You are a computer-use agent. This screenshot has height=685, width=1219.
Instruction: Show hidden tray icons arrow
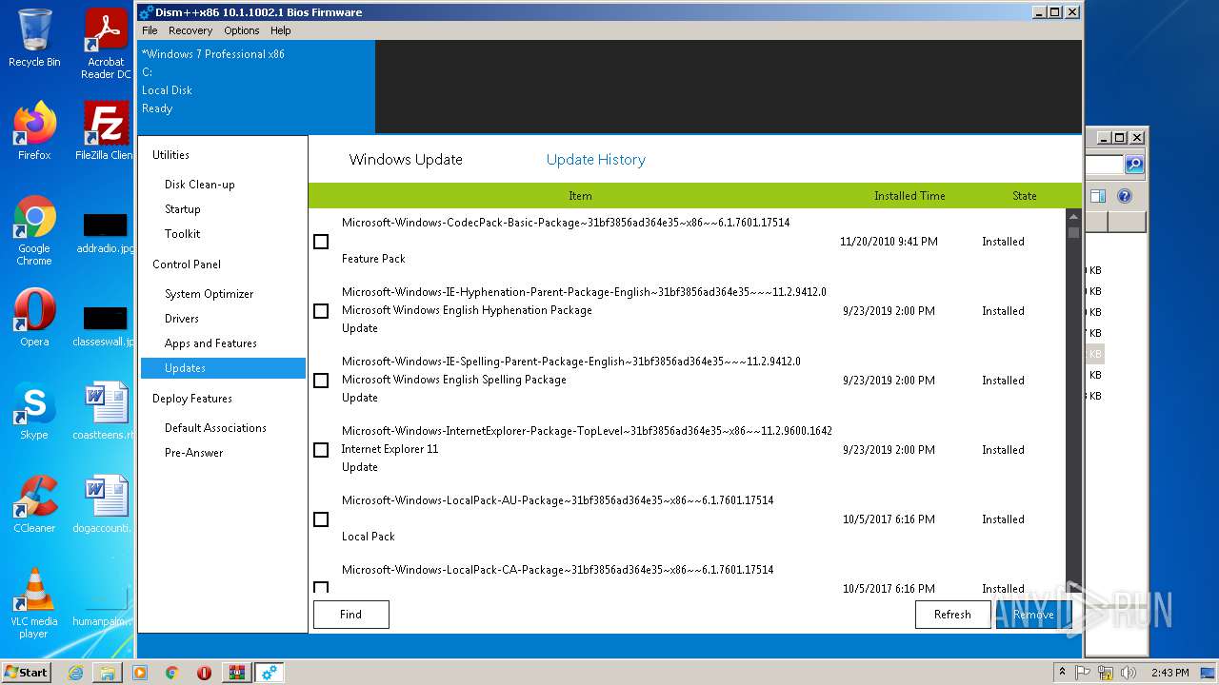1062,673
